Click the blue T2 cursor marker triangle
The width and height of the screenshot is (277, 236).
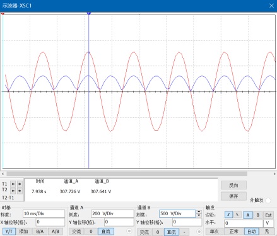click(x=89, y=14)
